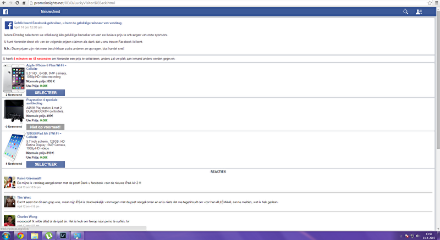
Task: Open the Chrome menu hamburger icon
Action: coord(436,3)
